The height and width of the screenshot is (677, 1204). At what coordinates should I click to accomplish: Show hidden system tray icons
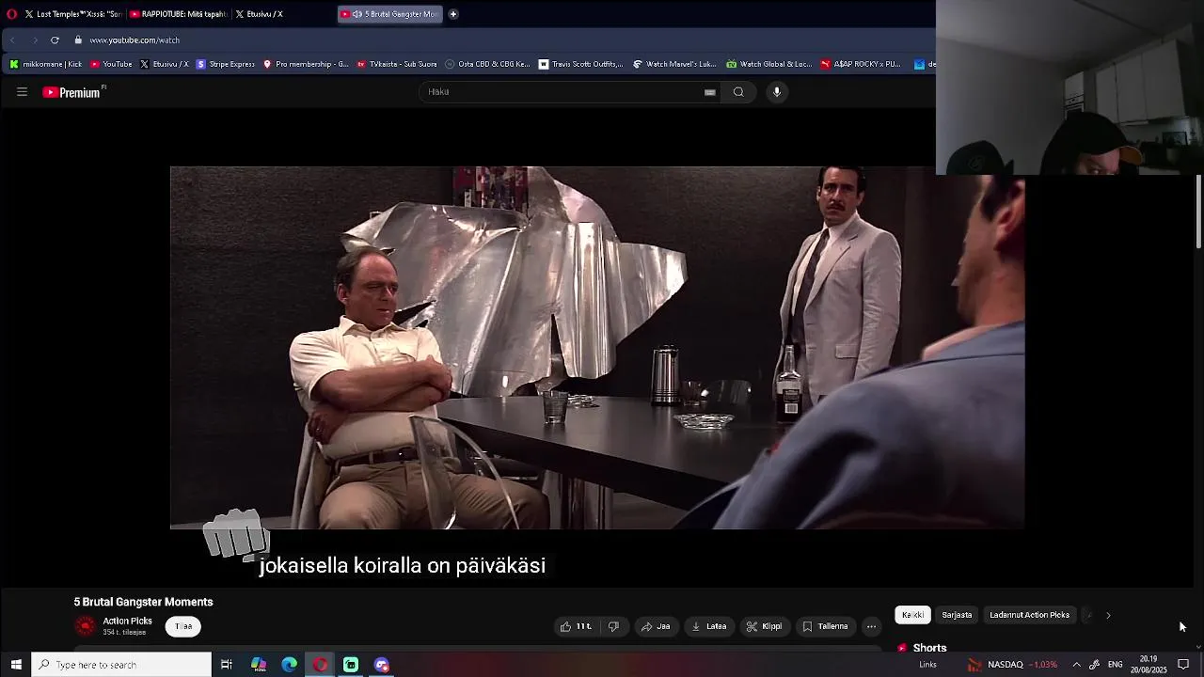coord(1076,665)
